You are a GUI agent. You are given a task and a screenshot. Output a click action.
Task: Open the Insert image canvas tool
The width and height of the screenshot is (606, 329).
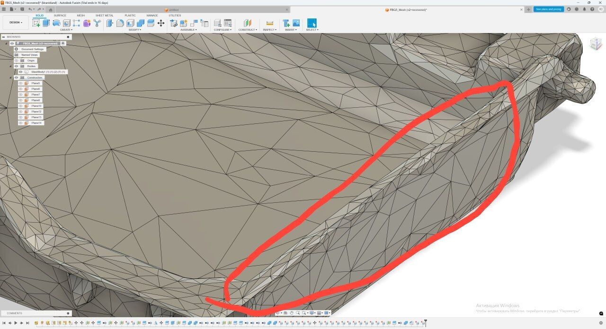[x=296, y=23]
